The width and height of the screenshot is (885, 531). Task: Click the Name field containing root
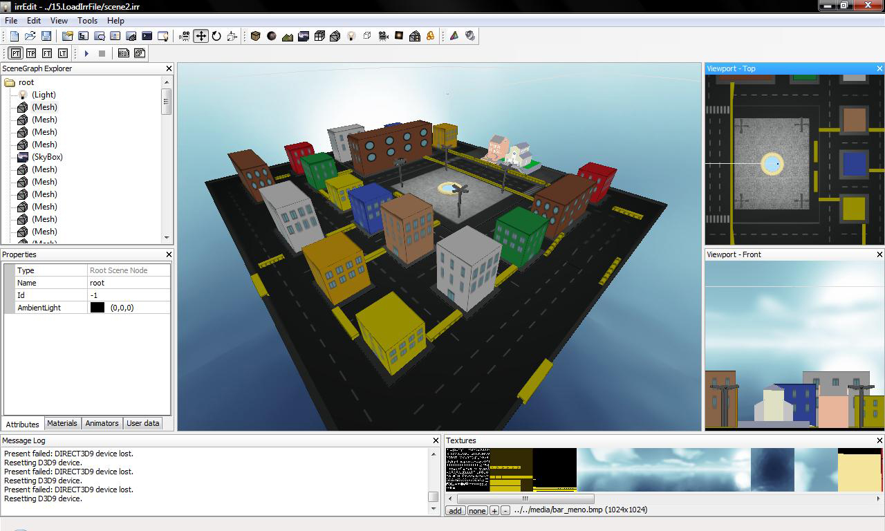[129, 283]
